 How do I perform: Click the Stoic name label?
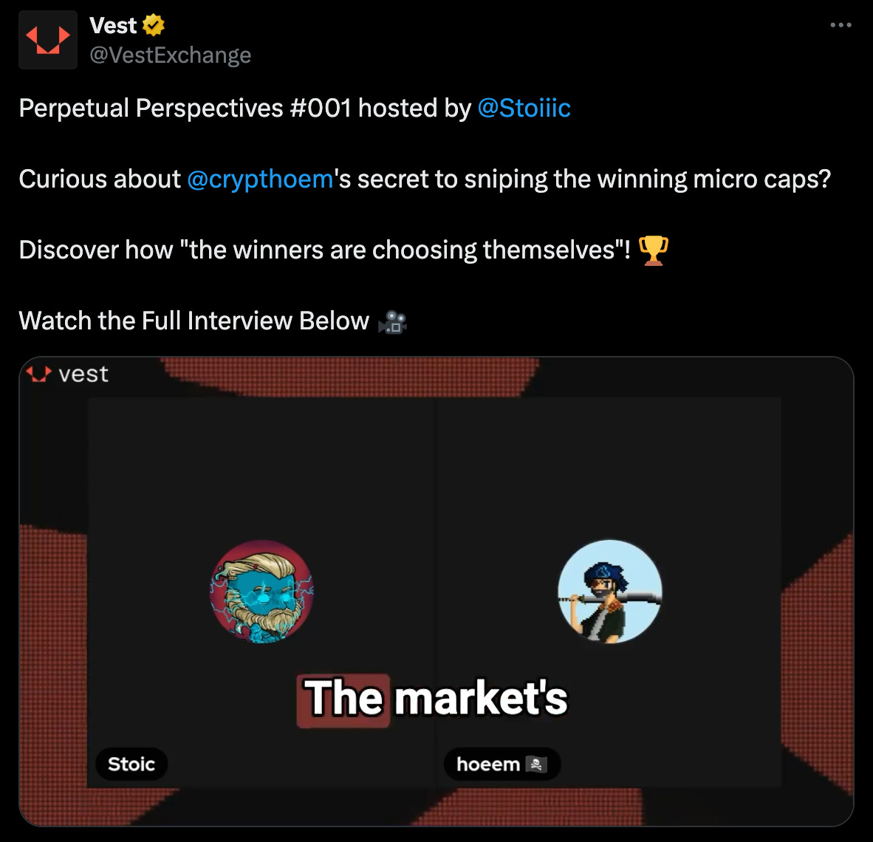click(131, 764)
